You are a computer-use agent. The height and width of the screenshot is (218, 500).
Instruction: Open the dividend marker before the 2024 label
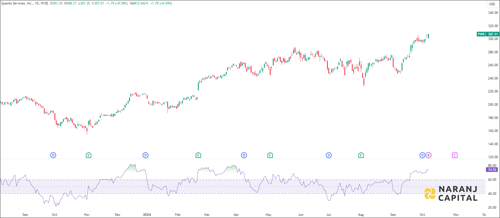click(145, 155)
